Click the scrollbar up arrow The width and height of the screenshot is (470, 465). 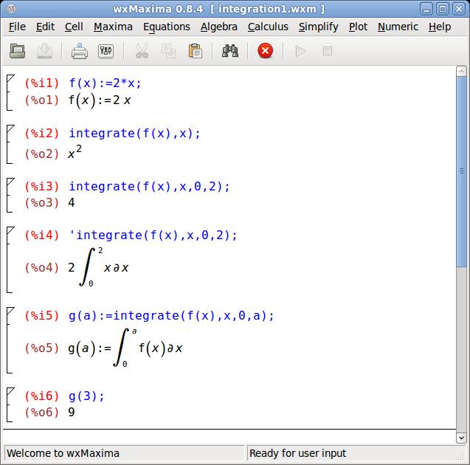coord(461,72)
